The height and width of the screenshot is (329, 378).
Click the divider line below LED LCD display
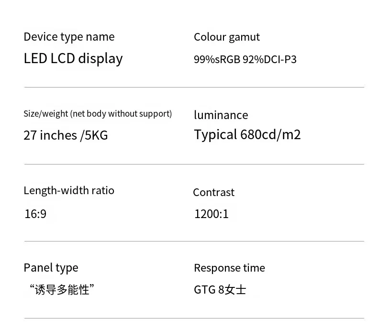pyautogui.click(x=194, y=88)
